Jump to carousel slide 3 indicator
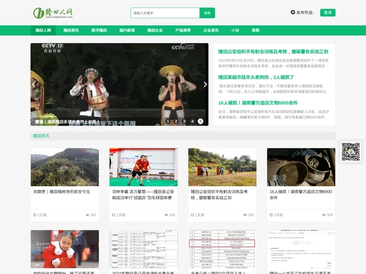The height and width of the screenshot is (274, 366). [184, 121]
